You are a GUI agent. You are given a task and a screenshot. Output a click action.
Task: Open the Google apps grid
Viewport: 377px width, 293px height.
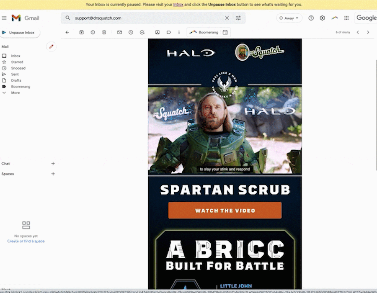[346, 18]
